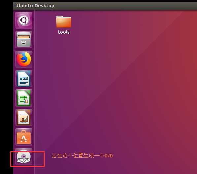This screenshot has width=197, height=174.
Task: Open LibreOffice Writer
Action: [24, 79]
